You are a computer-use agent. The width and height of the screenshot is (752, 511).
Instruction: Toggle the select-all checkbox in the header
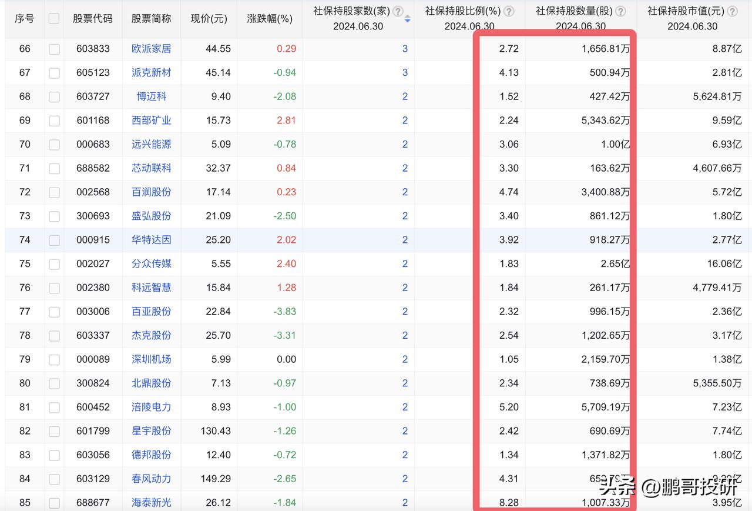click(x=54, y=18)
